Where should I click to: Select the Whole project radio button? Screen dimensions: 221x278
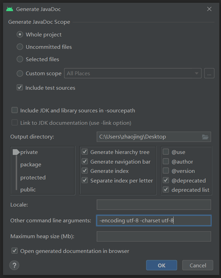click(20, 34)
